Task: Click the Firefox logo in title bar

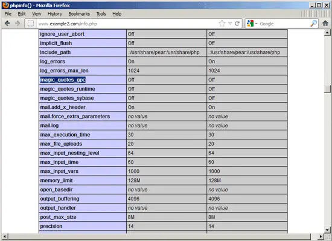Action: click(5, 5)
